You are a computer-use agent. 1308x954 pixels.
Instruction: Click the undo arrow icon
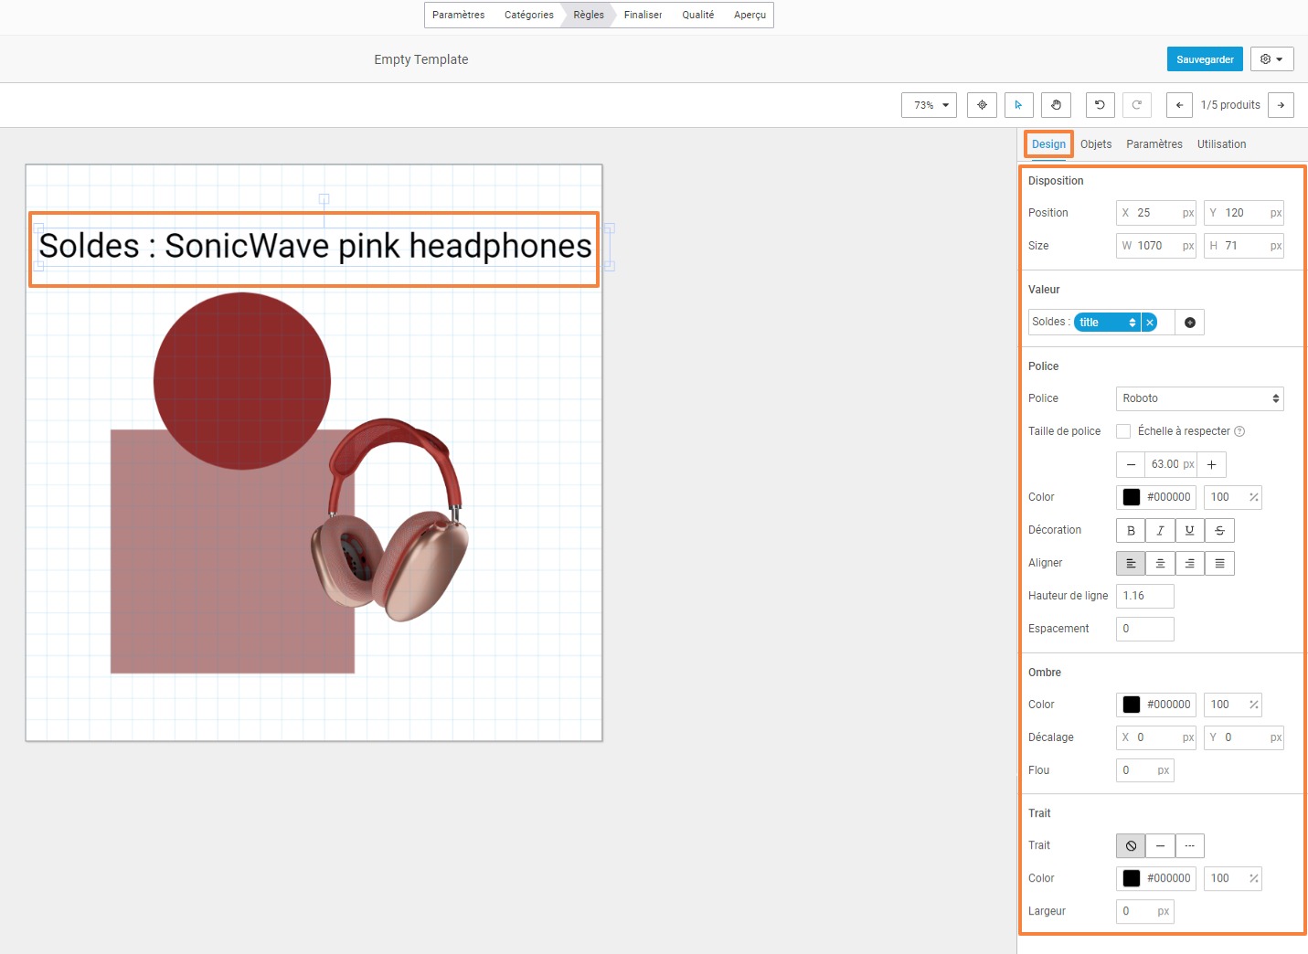tap(1100, 105)
